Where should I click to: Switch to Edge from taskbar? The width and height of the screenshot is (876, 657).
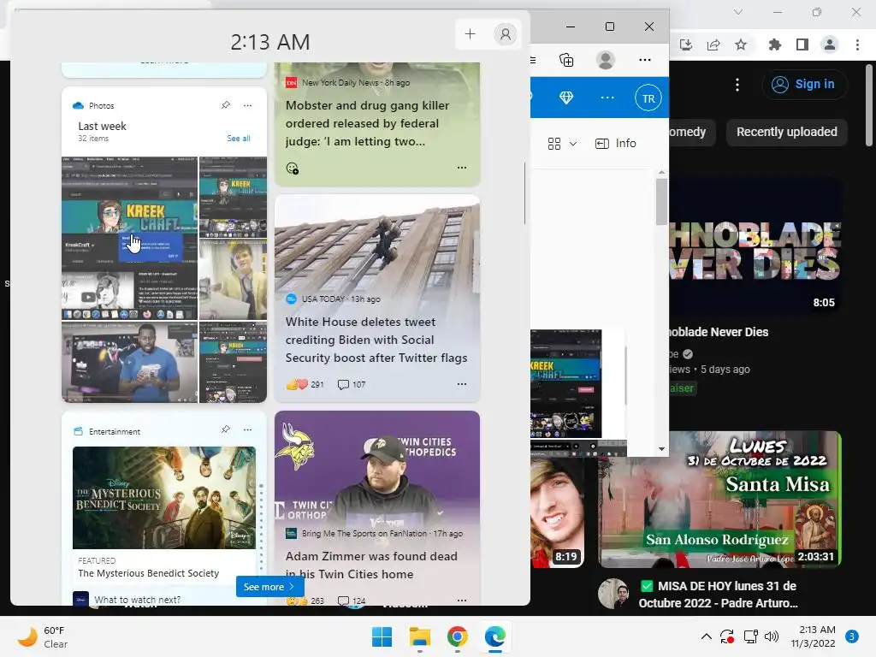495,636
